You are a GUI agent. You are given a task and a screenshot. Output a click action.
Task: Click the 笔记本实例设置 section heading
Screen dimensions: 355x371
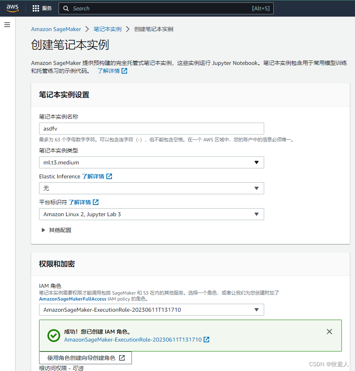click(x=64, y=95)
